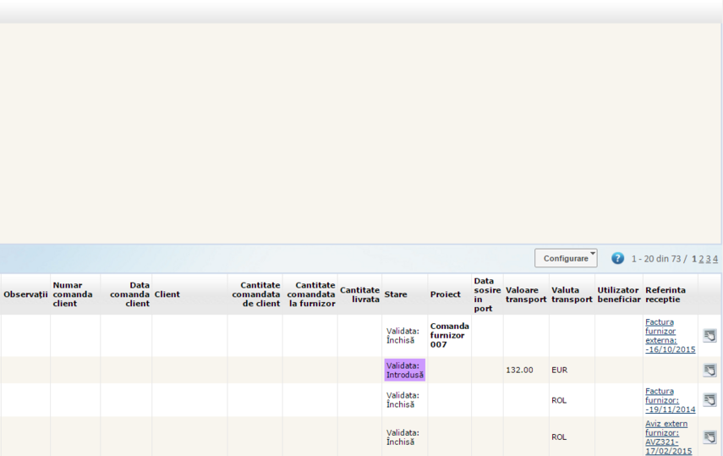Click the Referinta receptie column header
This screenshot has width=723, height=456.
[x=665, y=294]
